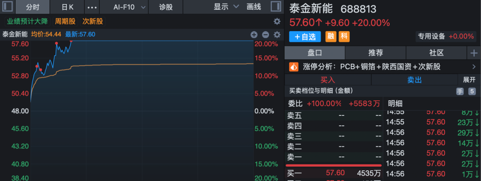Click the 卖五 ask row
This screenshot has height=181, width=481.
(x=334, y=115)
